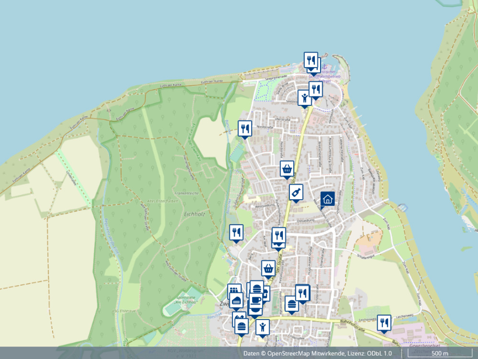Click the restaurant marker on Nordstraße
This screenshot has width=478, height=359.
(245, 128)
